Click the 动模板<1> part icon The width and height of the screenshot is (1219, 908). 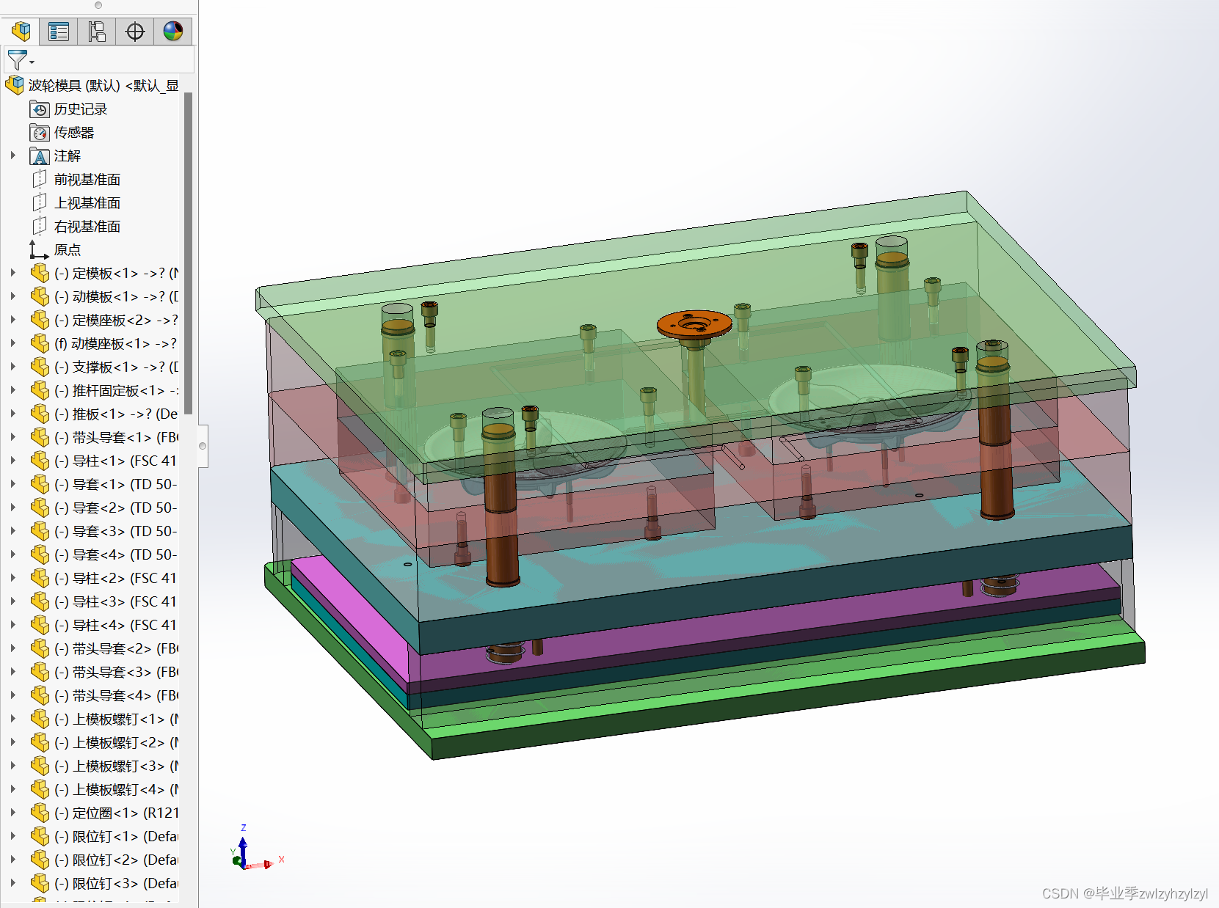pos(40,297)
